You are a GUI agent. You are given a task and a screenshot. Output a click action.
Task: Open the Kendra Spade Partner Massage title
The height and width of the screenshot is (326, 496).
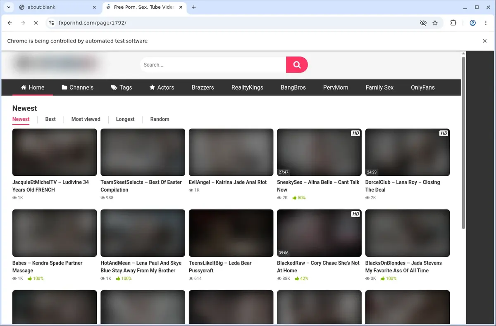click(x=48, y=267)
